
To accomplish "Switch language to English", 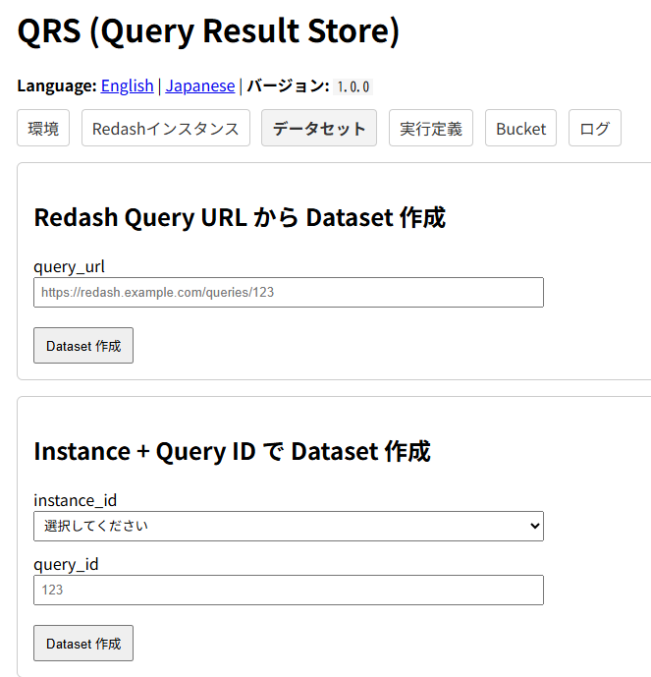I will coord(127,85).
